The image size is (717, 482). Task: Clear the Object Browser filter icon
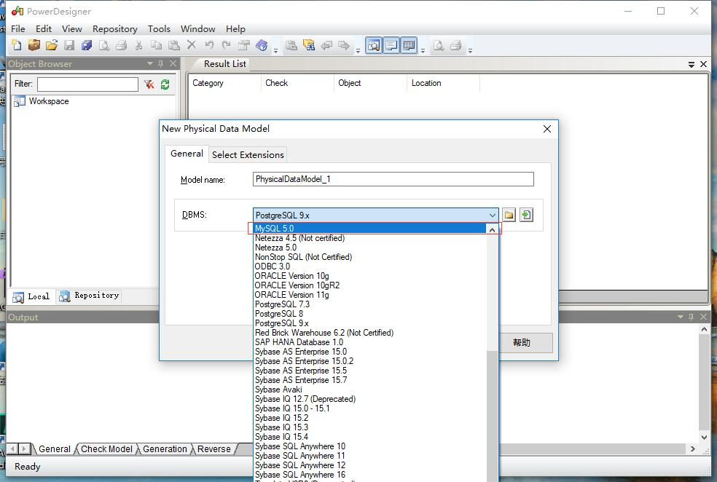[x=149, y=84]
